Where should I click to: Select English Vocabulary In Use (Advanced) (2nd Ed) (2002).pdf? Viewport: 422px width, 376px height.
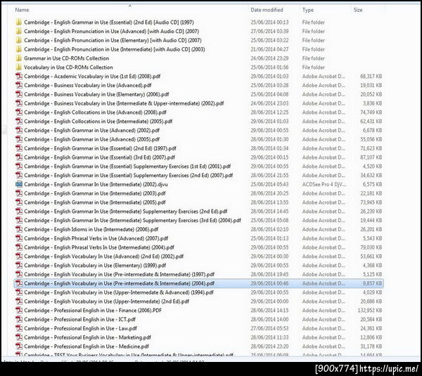coord(103,257)
